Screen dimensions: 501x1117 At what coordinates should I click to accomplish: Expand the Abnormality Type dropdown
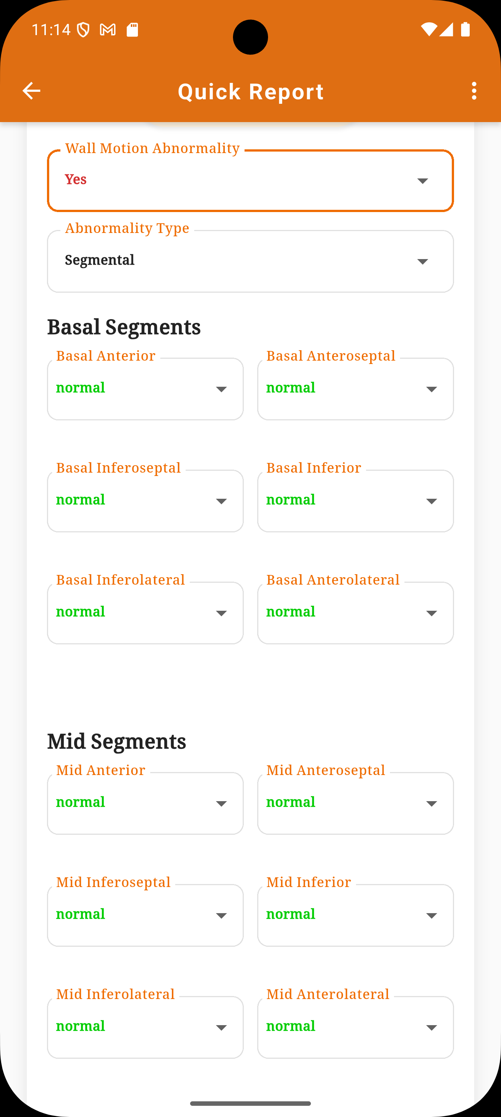coord(250,261)
